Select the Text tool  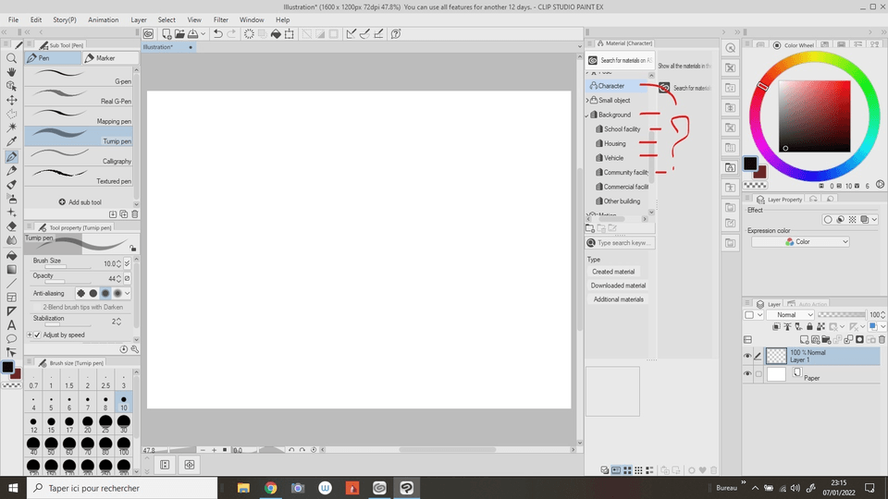click(11, 324)
